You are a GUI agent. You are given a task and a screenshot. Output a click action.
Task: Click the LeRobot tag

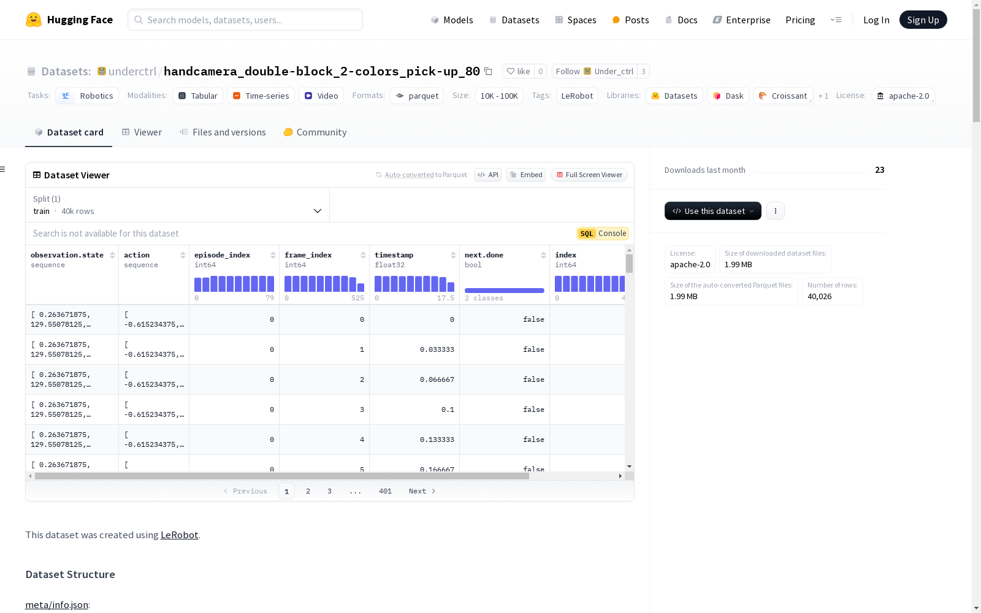point(577,96)
